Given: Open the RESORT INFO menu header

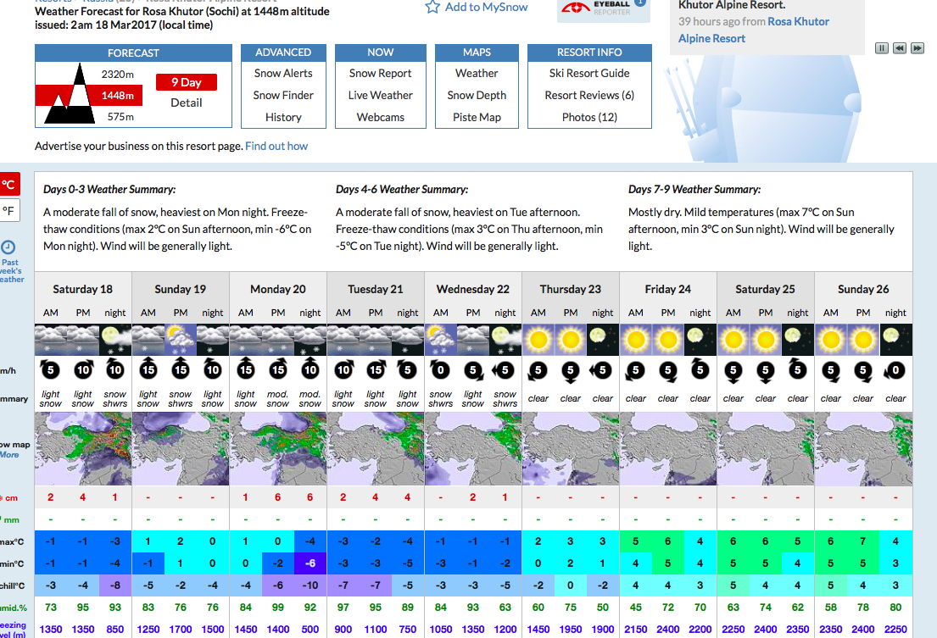Looking at the screenshot, I should (589, 53).
